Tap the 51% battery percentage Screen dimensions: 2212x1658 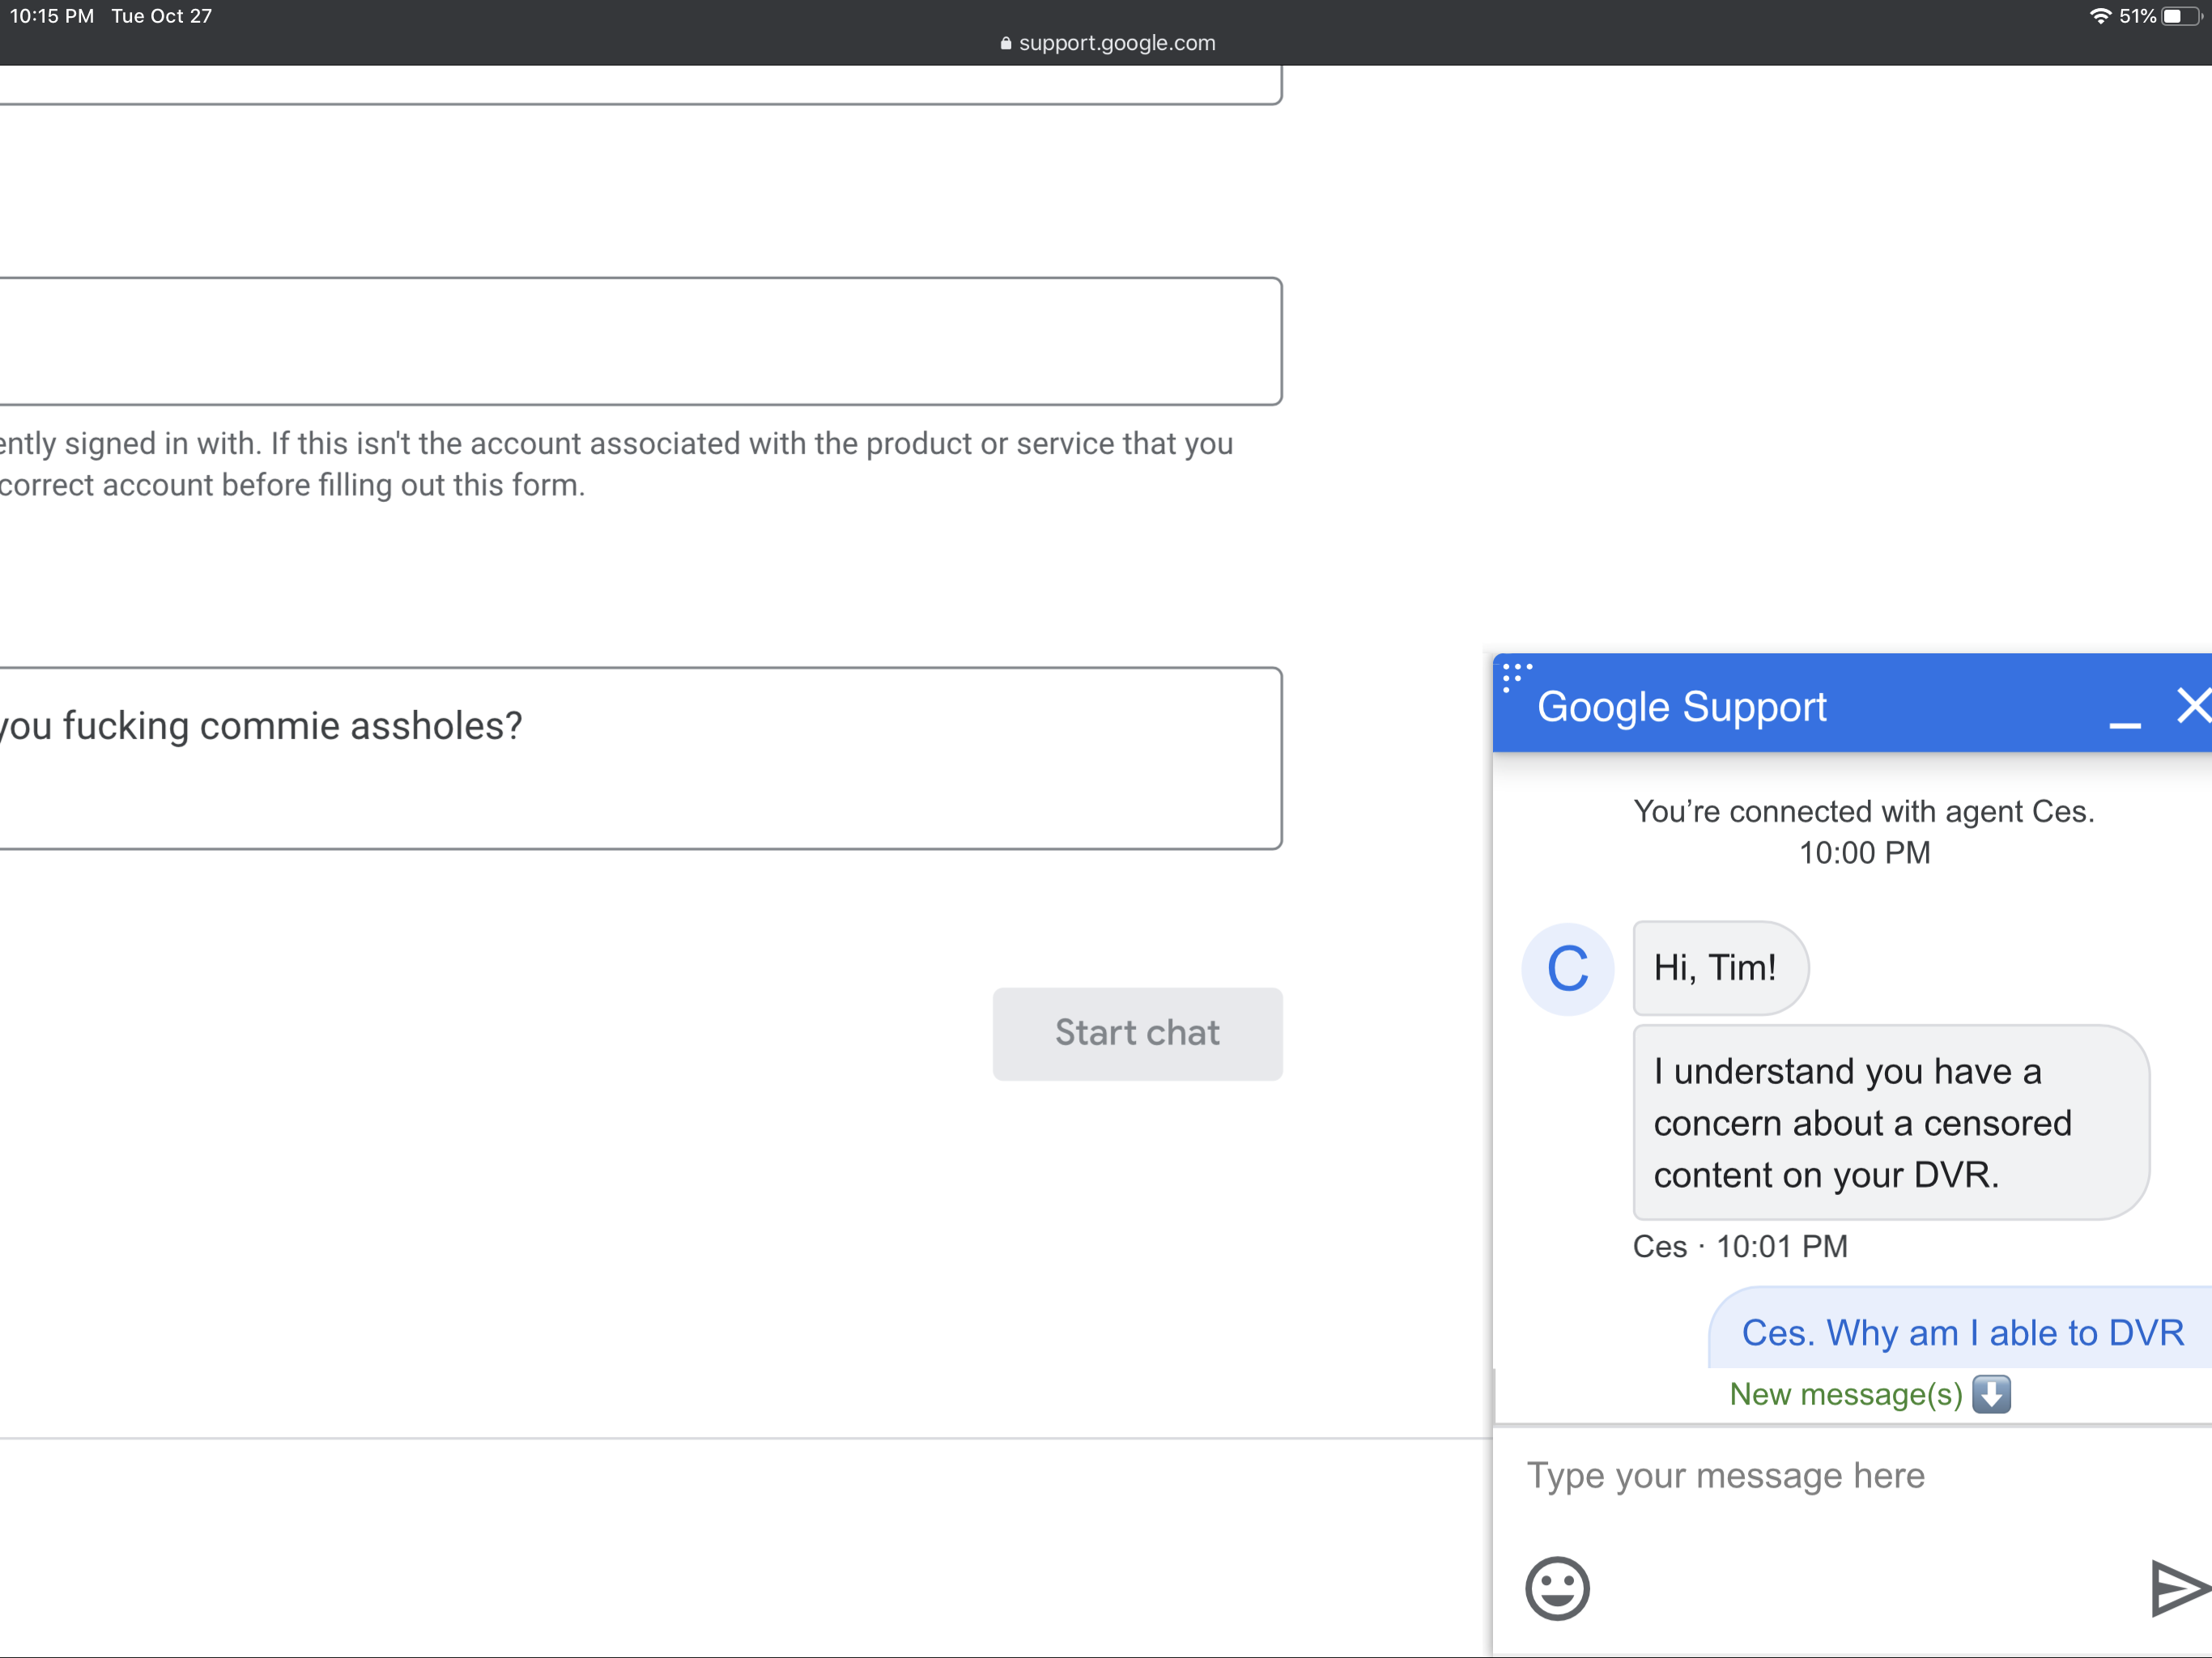2138,16
